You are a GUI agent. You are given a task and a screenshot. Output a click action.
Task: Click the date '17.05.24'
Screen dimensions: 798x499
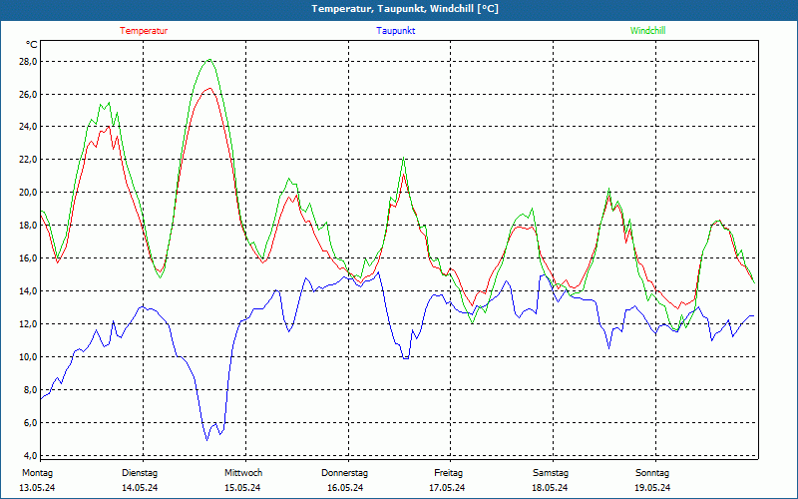(447, 488)
